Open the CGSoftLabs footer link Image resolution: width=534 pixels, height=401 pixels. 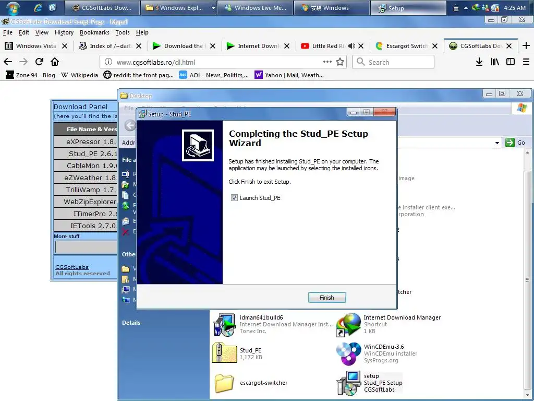coord(72,267)
